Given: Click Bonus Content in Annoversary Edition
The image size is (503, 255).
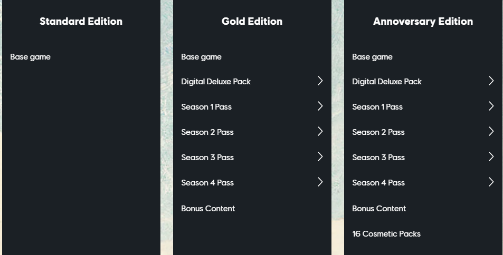Looking at the screenshot, I should point(379,209).
